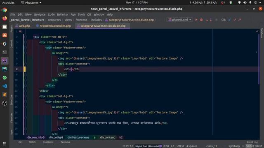Toggle the Project tool window
The image size is (264, 148).
coord(12,28)
